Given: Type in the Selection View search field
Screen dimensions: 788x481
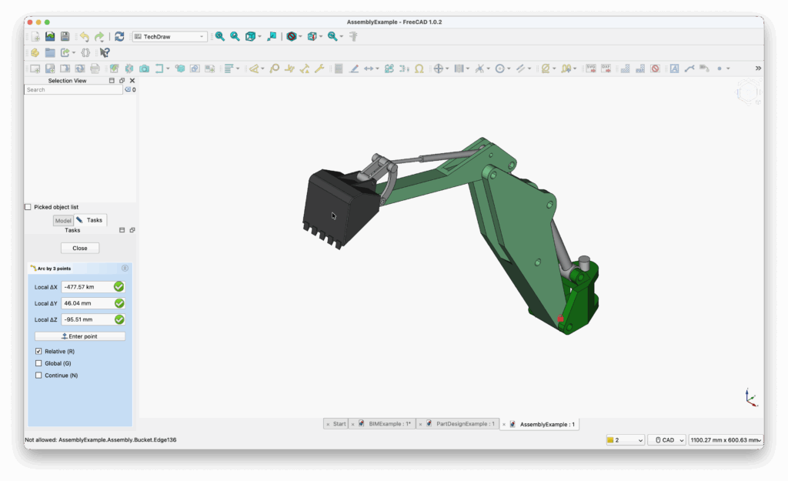Looking at the screenshot, I should tap(73, 89).
